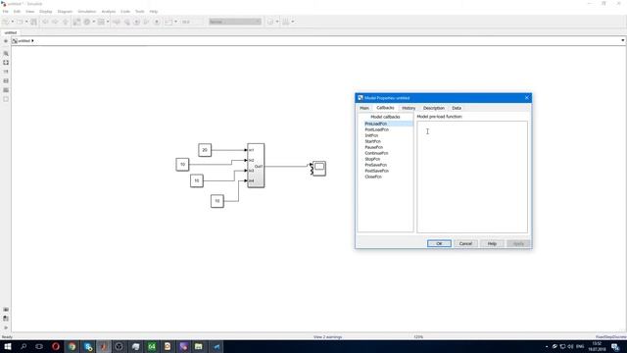Switch to Data tab in Model Properties
Screen dimensions: 627x353
(x=457, y=108)
